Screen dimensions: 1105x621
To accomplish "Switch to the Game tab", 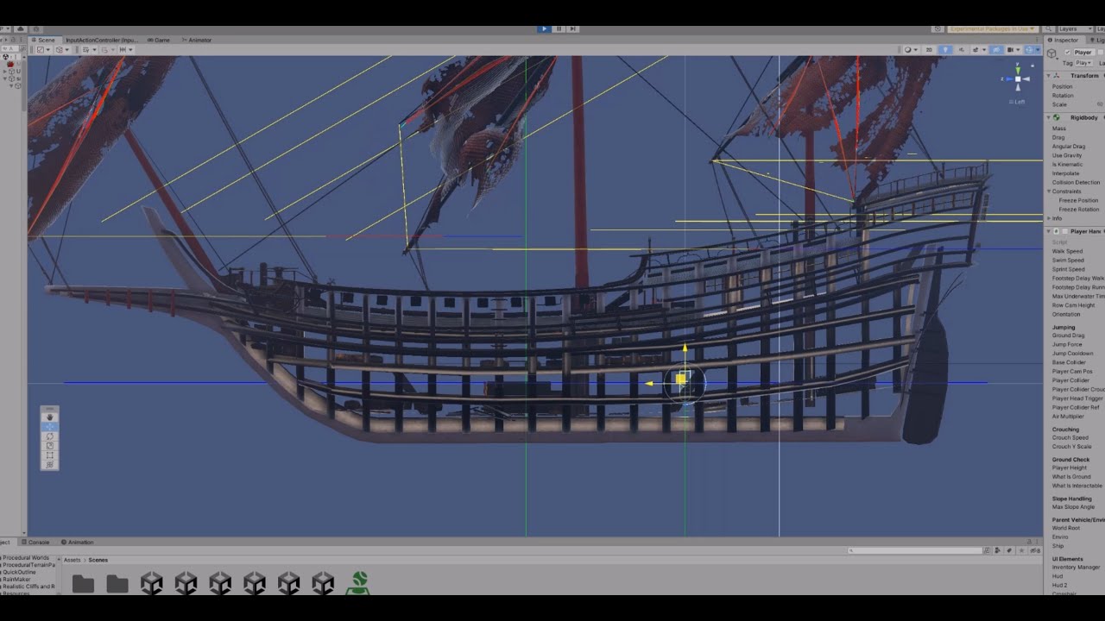I will (x=158, y=40).
